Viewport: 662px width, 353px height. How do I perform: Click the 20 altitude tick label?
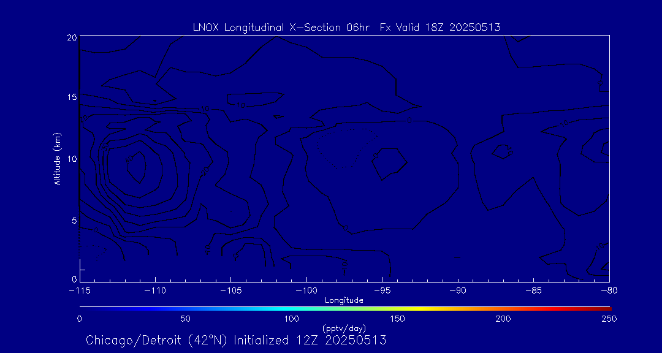point(71,37)
